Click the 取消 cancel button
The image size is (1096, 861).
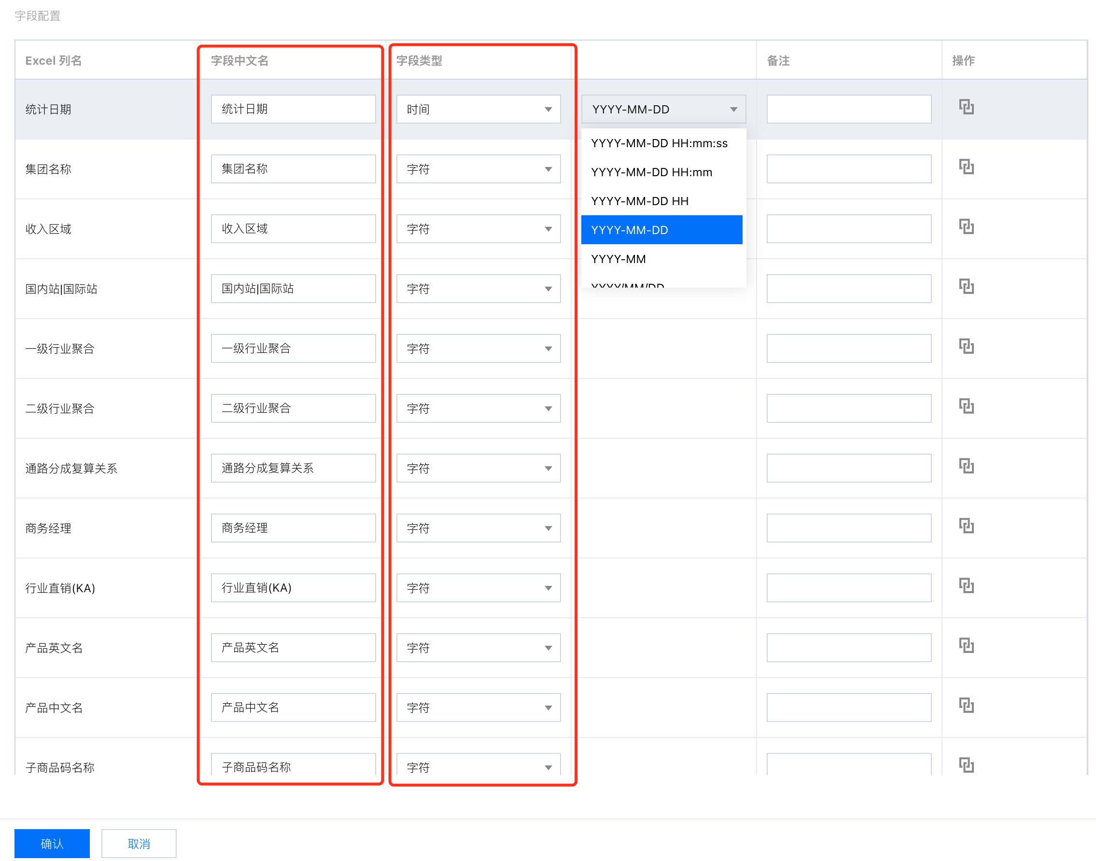139,843
